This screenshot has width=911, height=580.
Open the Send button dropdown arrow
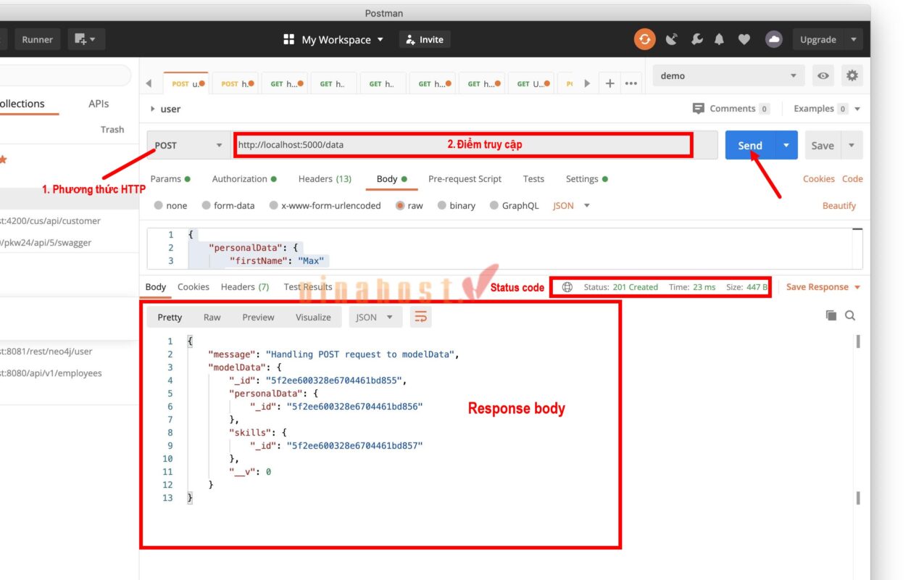tap(786, 145)
